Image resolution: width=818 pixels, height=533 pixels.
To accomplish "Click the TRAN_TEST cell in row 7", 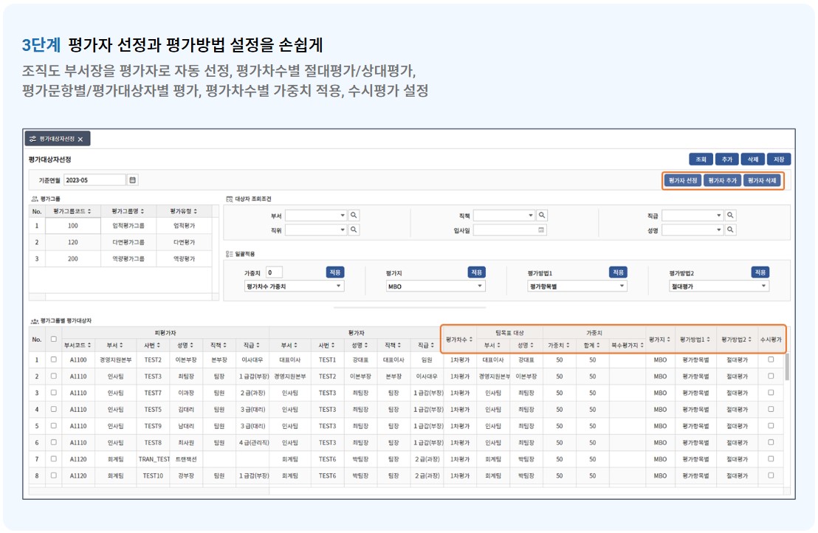I will (x=154, y=459).
